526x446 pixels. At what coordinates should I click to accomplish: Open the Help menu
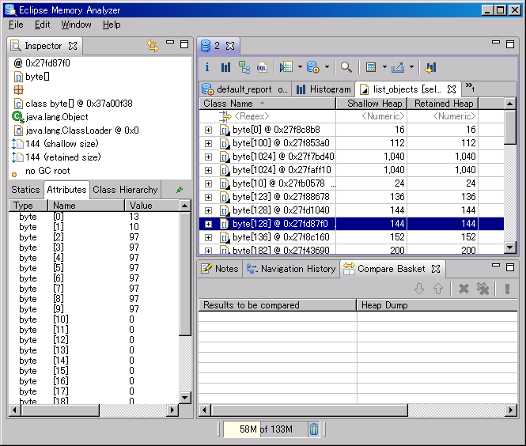[x=112, y=25]
